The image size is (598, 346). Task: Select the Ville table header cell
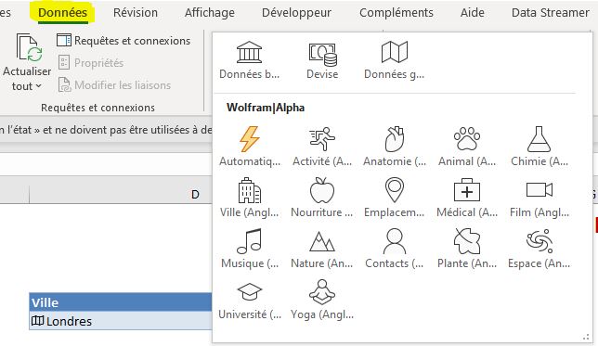tap(121, 302)
